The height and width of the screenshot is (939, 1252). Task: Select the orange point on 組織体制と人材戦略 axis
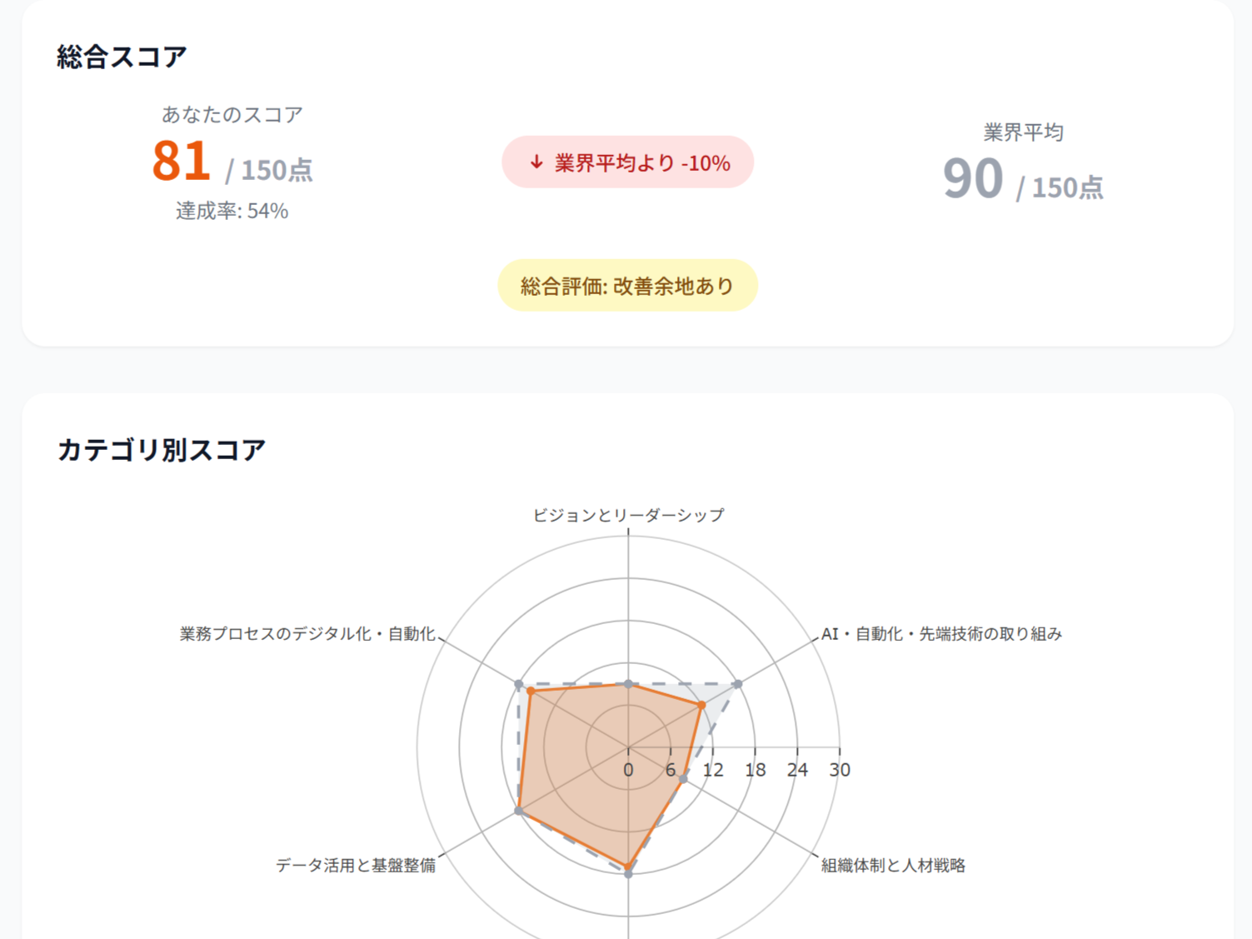tap(681, 778)
